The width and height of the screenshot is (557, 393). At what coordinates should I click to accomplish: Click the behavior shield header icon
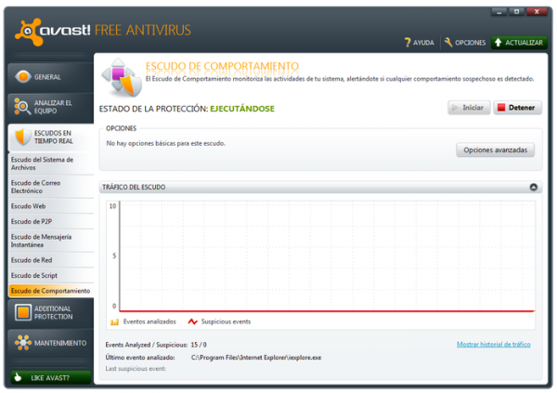122,78
